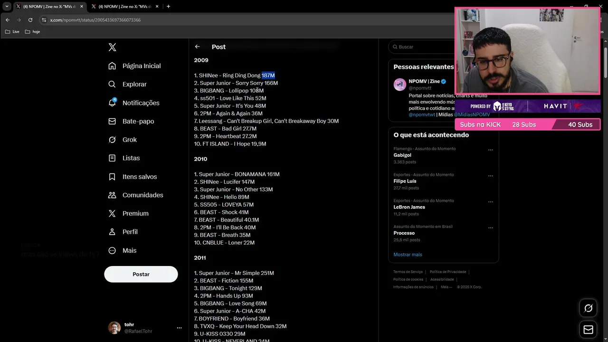Open the Explorar search icon
The height and width of the screenshot is (342, 608).
[112, 84]
